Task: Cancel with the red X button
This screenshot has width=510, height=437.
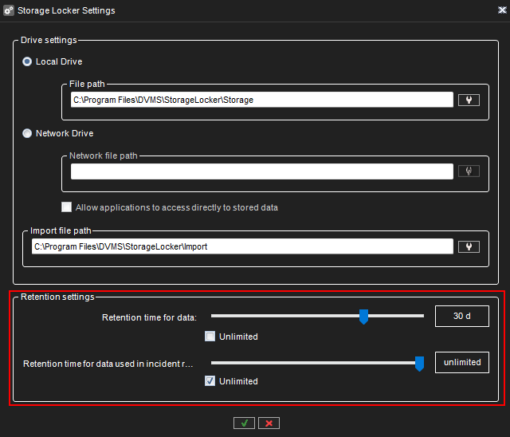Action: click(x=269, y=423)
